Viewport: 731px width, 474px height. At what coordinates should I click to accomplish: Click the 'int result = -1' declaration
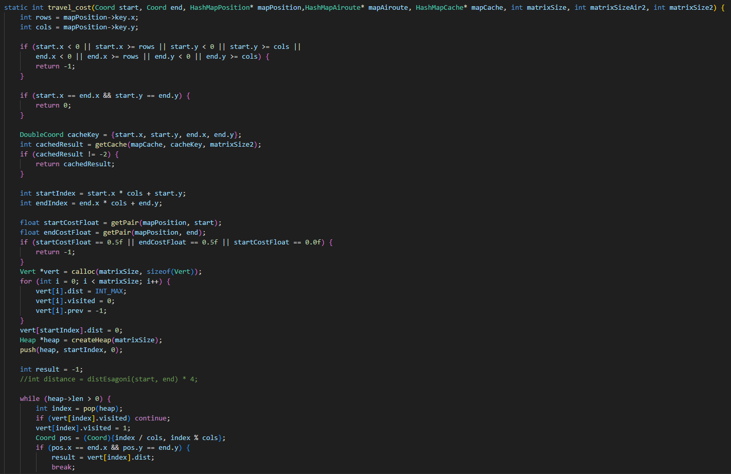(x=51, y=370)
